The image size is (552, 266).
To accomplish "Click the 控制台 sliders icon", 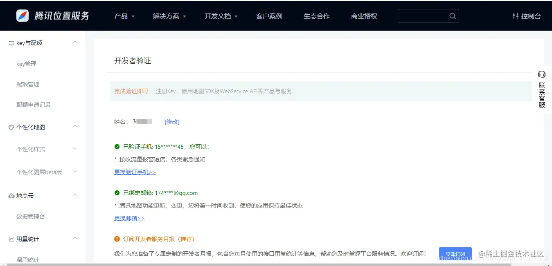I will [x=515, y=16].
